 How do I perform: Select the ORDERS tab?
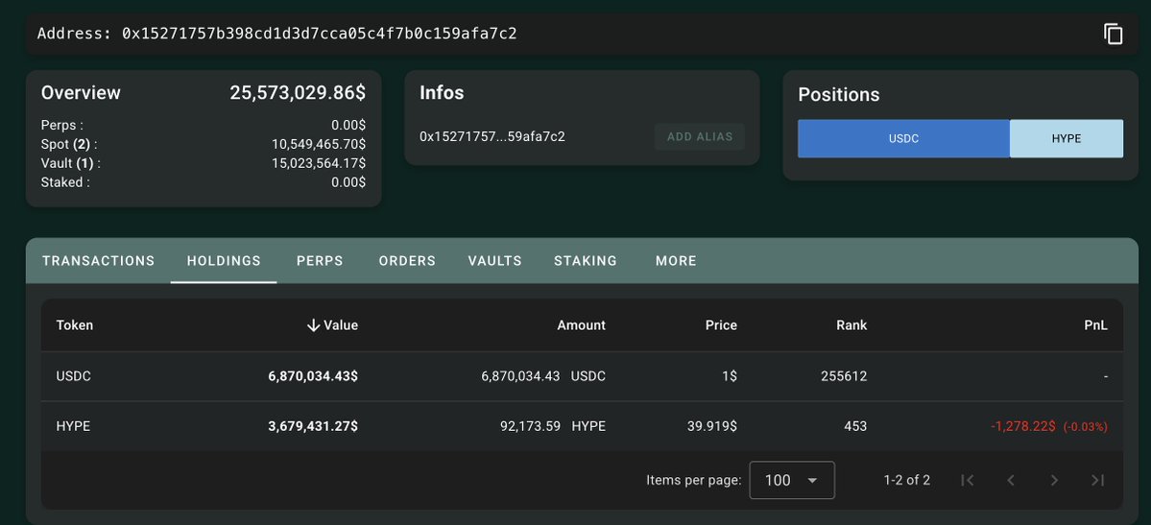click(407, 261)
